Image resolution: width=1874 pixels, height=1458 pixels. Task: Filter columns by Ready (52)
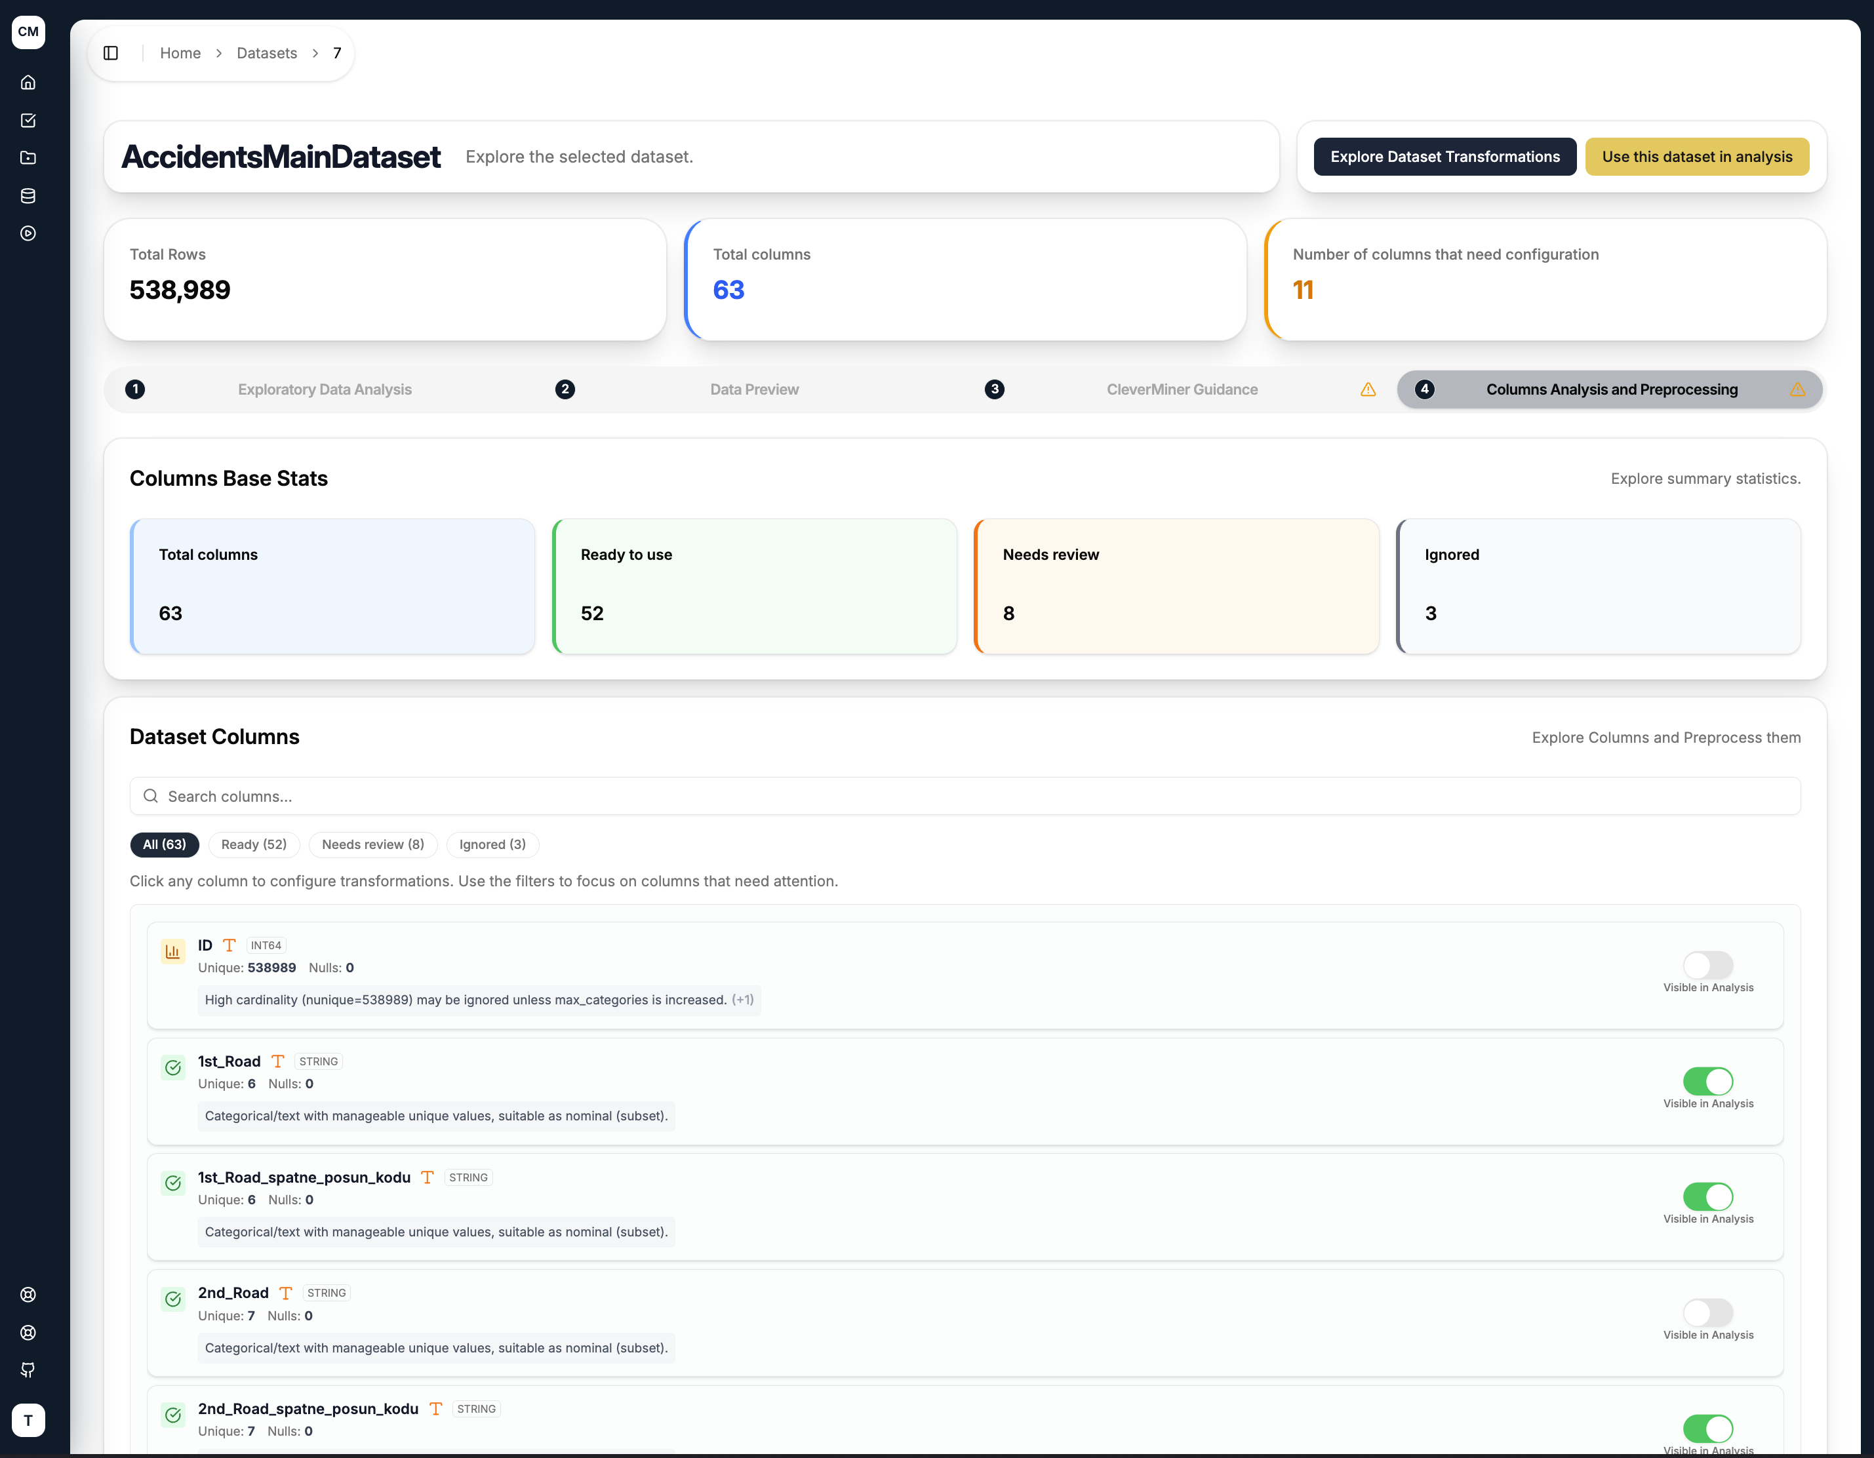(x=254, y=844)
